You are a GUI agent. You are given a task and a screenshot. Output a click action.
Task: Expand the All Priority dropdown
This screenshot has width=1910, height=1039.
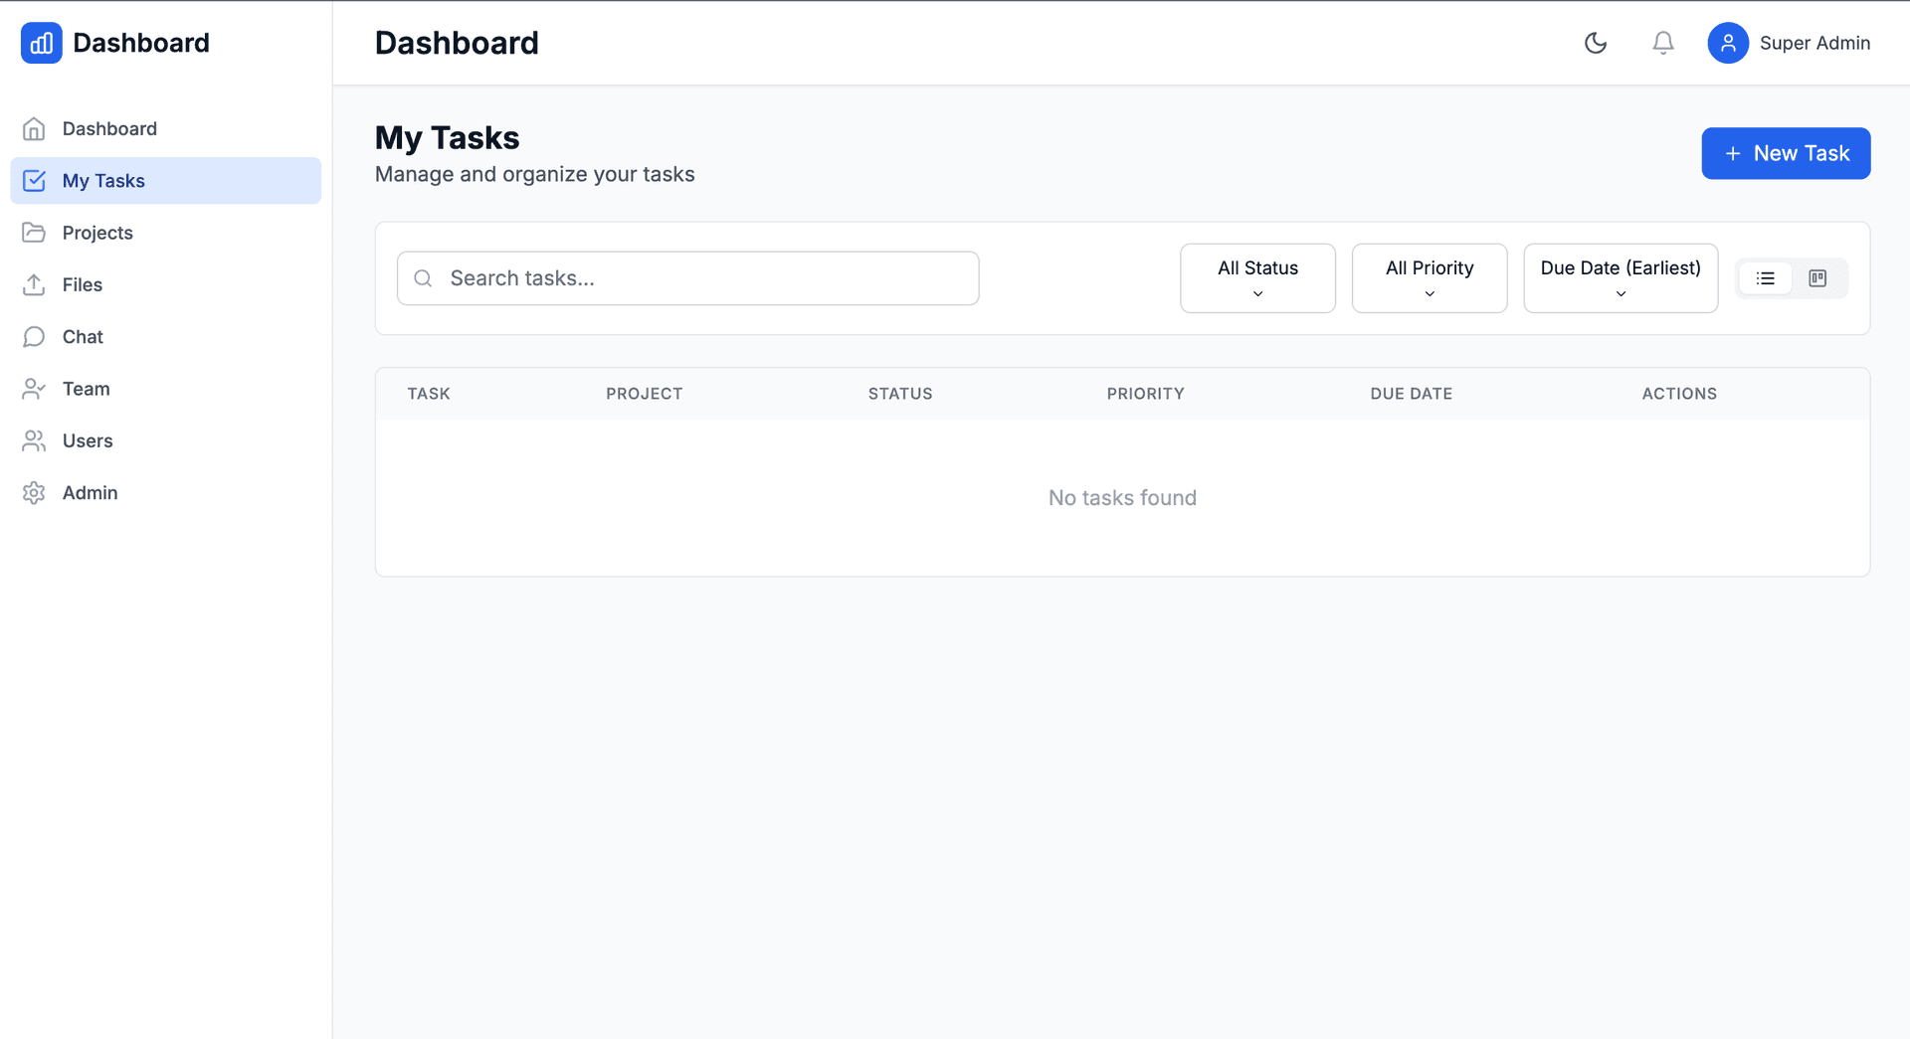click(1430, 277)
